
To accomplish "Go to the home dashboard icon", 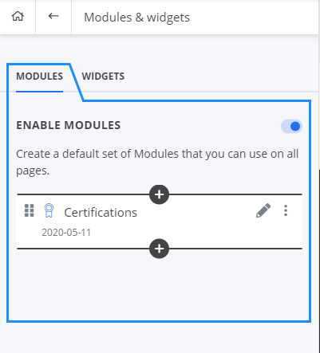I will coord(18,17).
